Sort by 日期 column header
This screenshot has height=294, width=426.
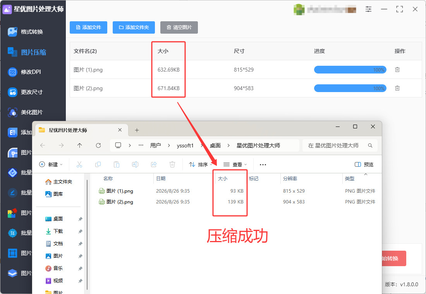(x=161, y=179)
